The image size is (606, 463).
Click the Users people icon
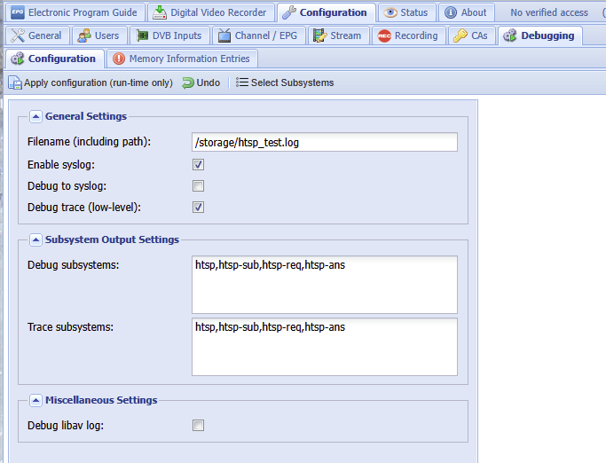click(x=84, y=35)
